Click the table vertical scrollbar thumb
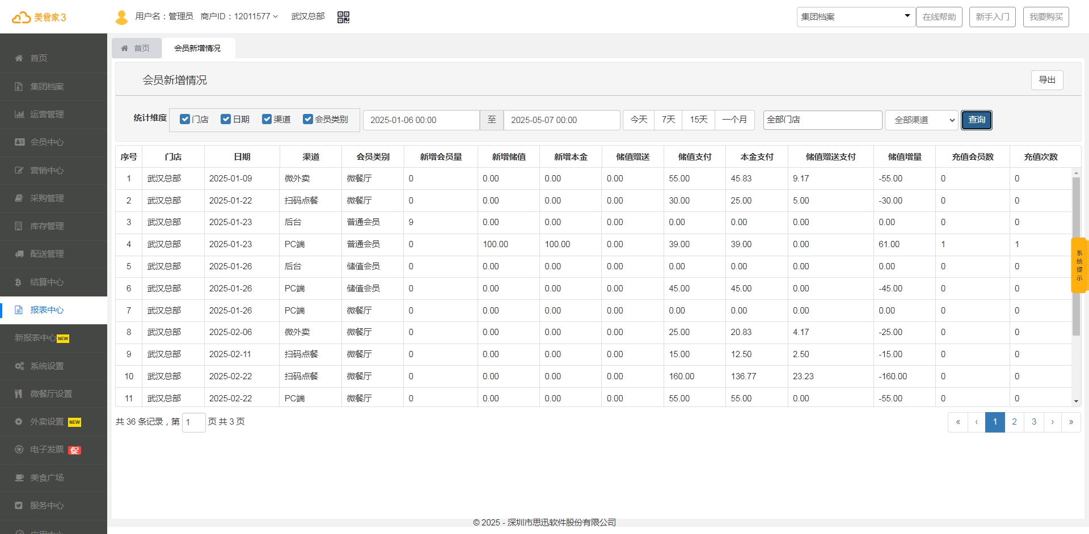1089x534 pixels. [1076, 256]
